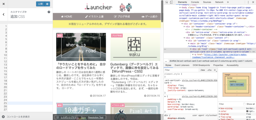This screenshot has height=120, width=256.
Task: Toggle the device toolbar icon in DevTools
Action: (171, 2)
